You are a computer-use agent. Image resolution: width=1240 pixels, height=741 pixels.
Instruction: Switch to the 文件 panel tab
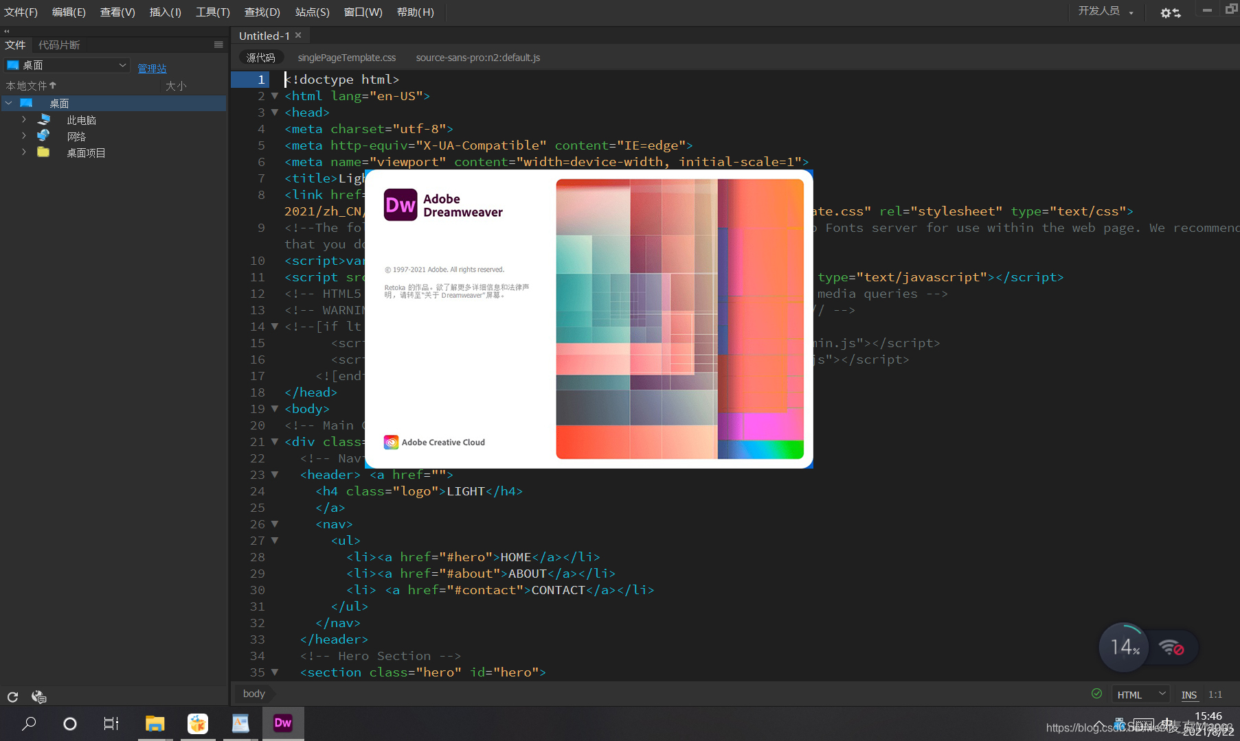point(15,45)
